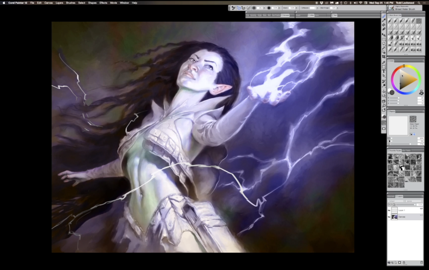Open the Shapes menu

pos(92,3)
